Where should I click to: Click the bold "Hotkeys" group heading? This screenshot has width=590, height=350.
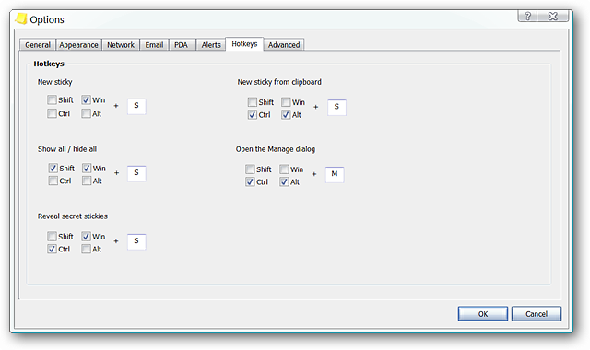pos(49,64)
